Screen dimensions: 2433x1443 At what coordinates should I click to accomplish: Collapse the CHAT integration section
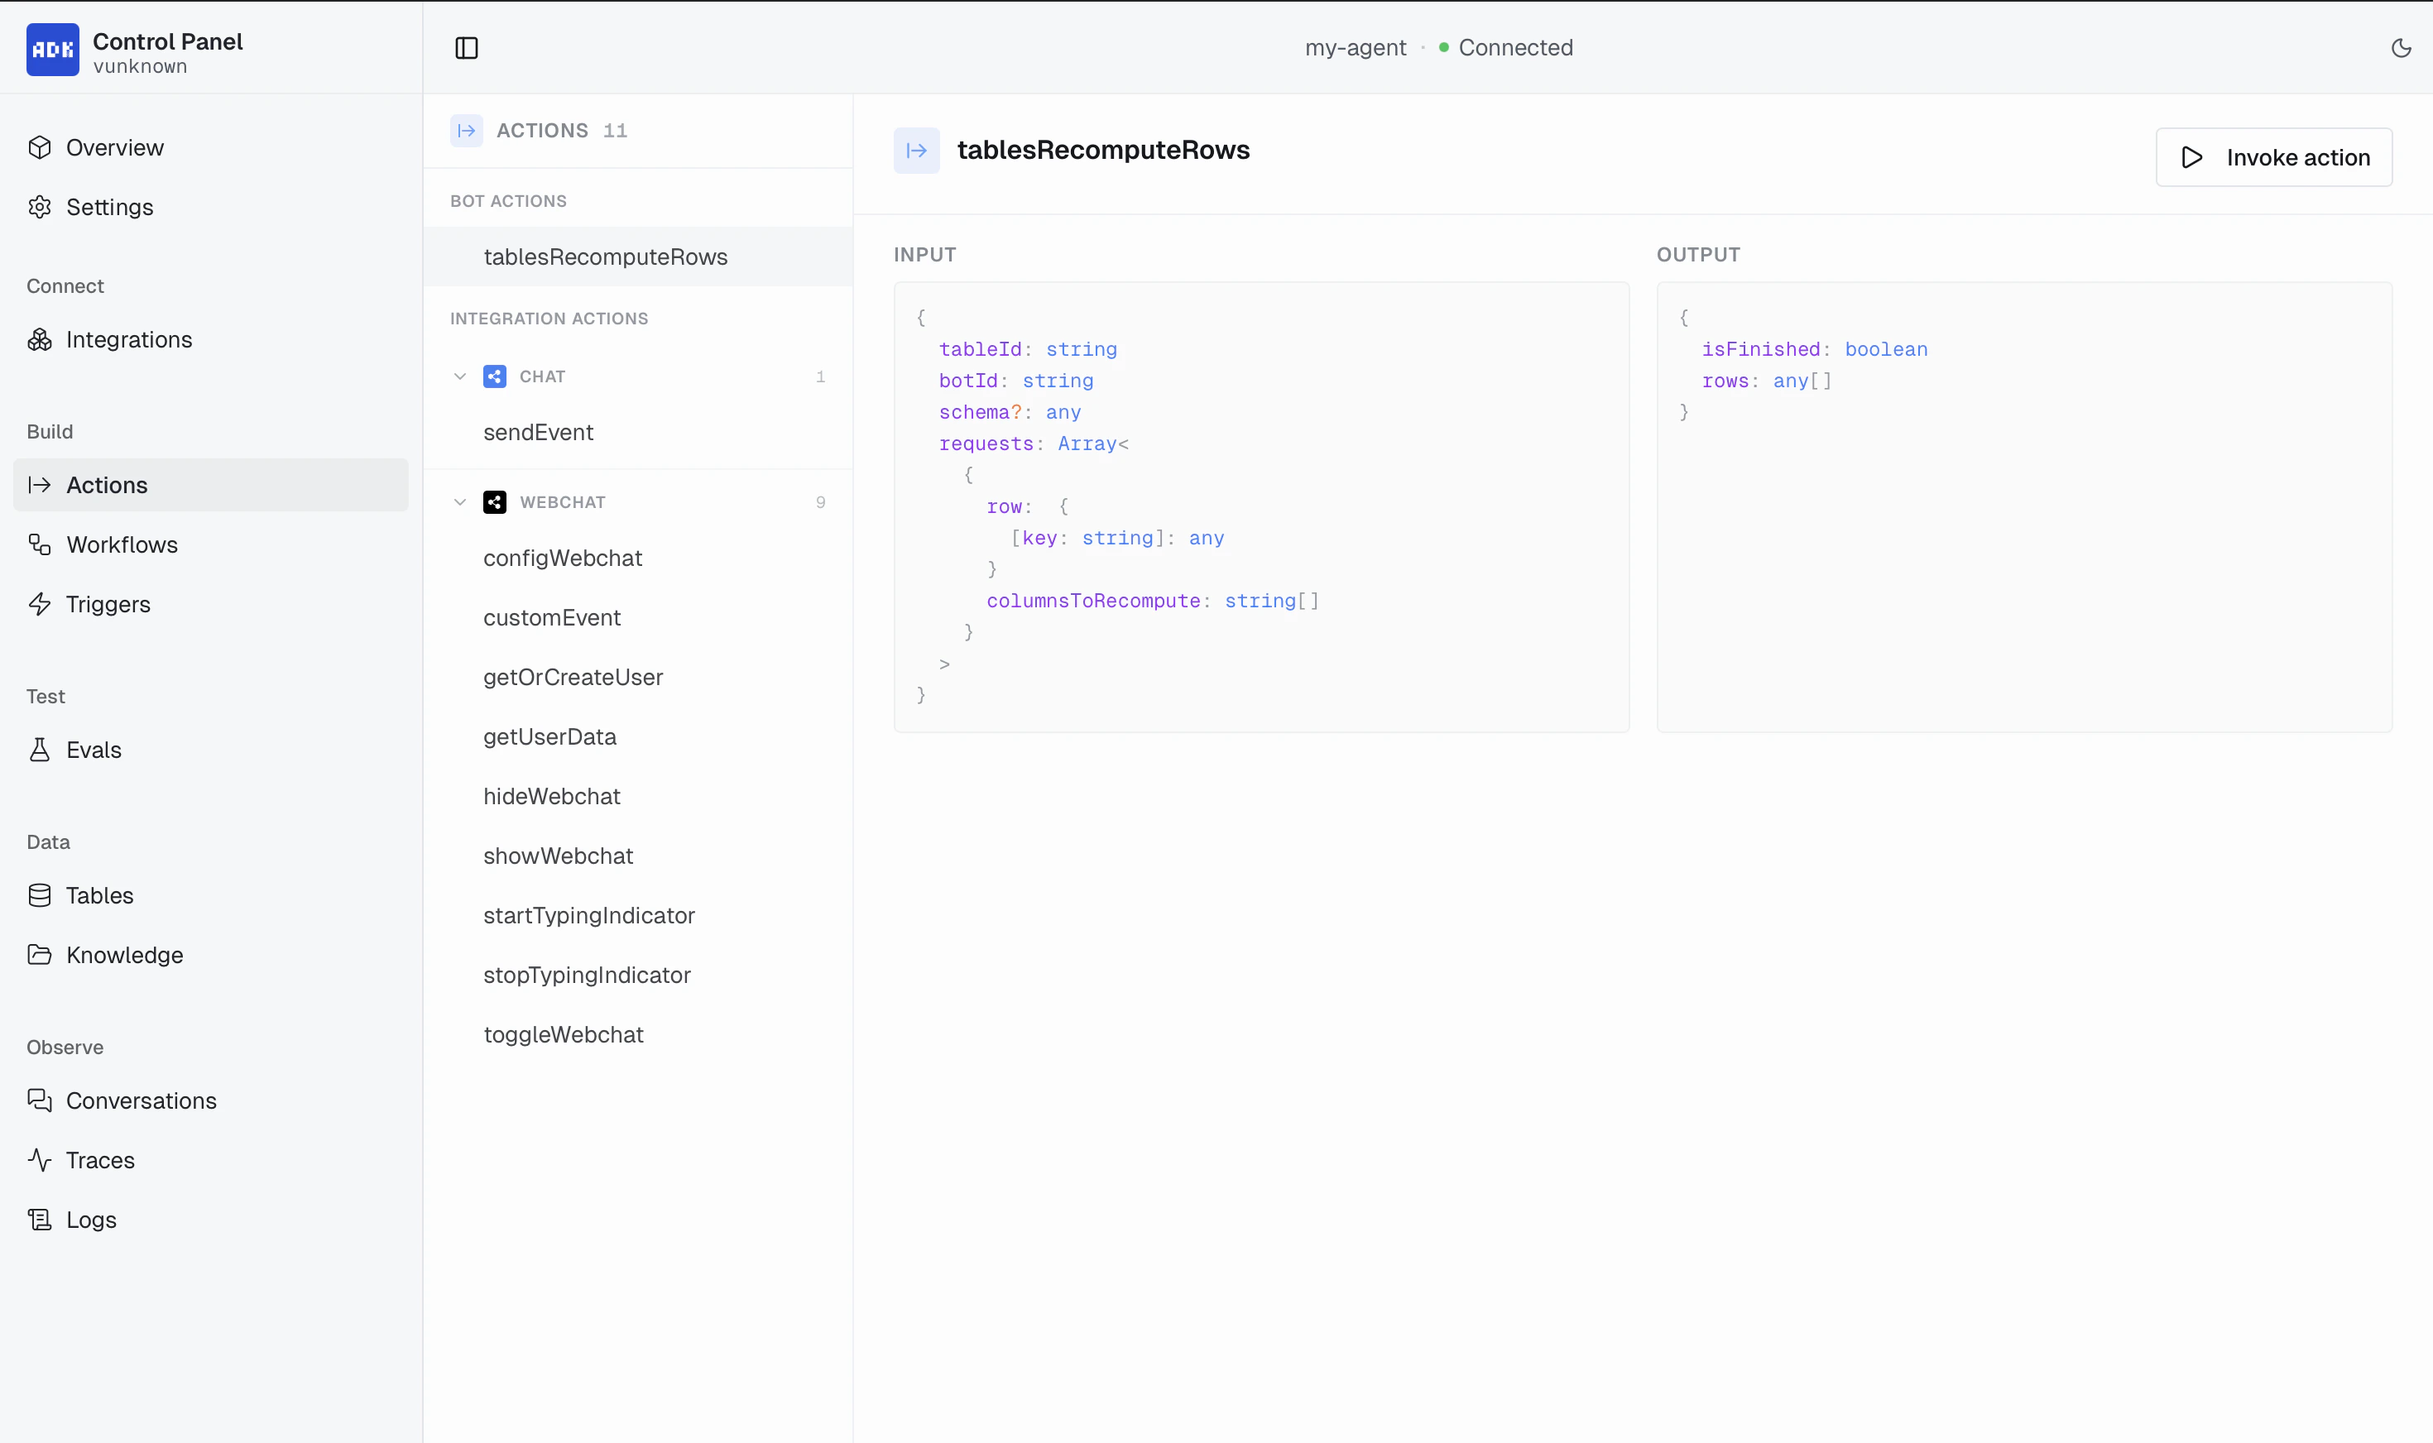[461, 376]
